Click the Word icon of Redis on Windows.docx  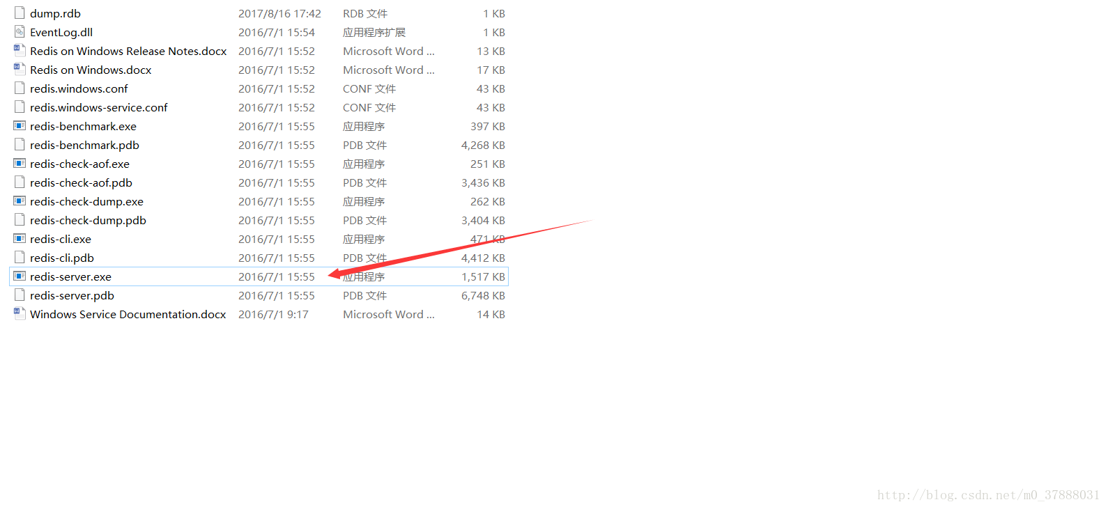[20, 70]
